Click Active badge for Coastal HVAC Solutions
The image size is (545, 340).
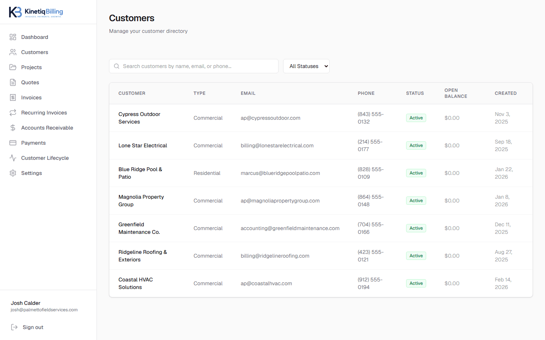click(416, 283)
